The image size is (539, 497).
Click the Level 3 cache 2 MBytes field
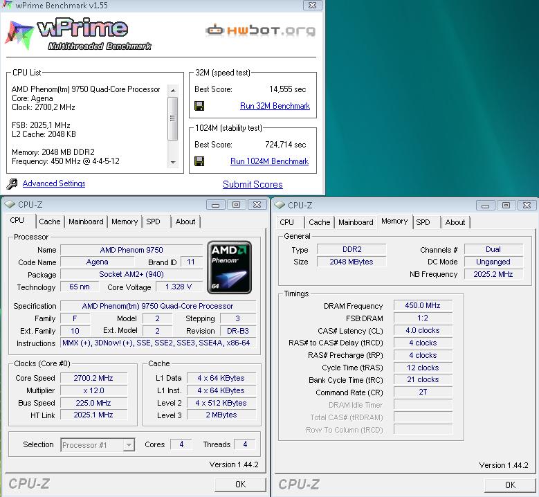(x=221, y=415)
